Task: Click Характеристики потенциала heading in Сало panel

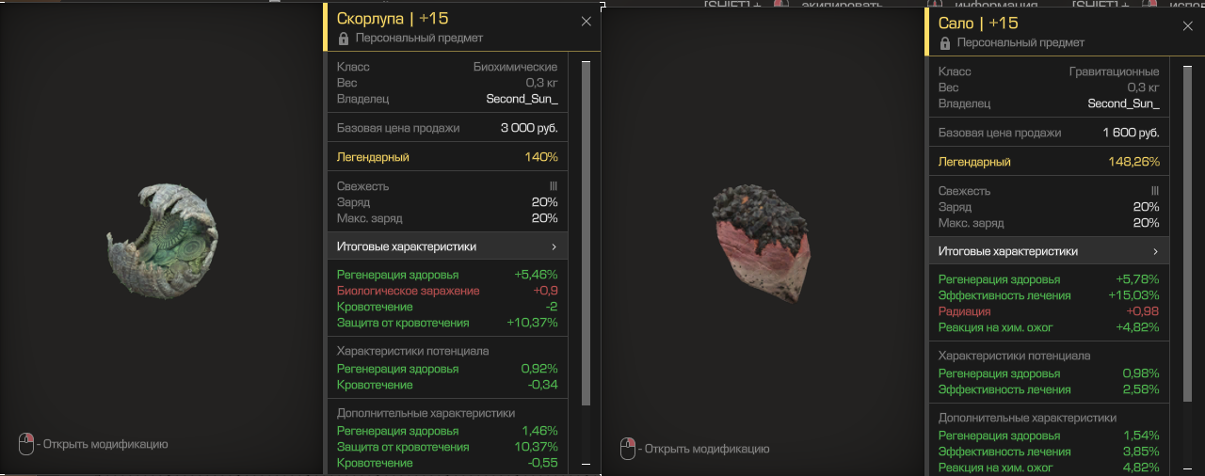Action: pyautogui.click(x=1014, y=356)
